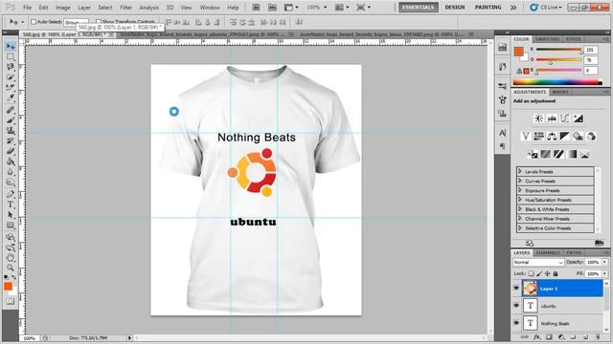
Task: Select the Move tool in the toolbox
Action: [11, 47]
